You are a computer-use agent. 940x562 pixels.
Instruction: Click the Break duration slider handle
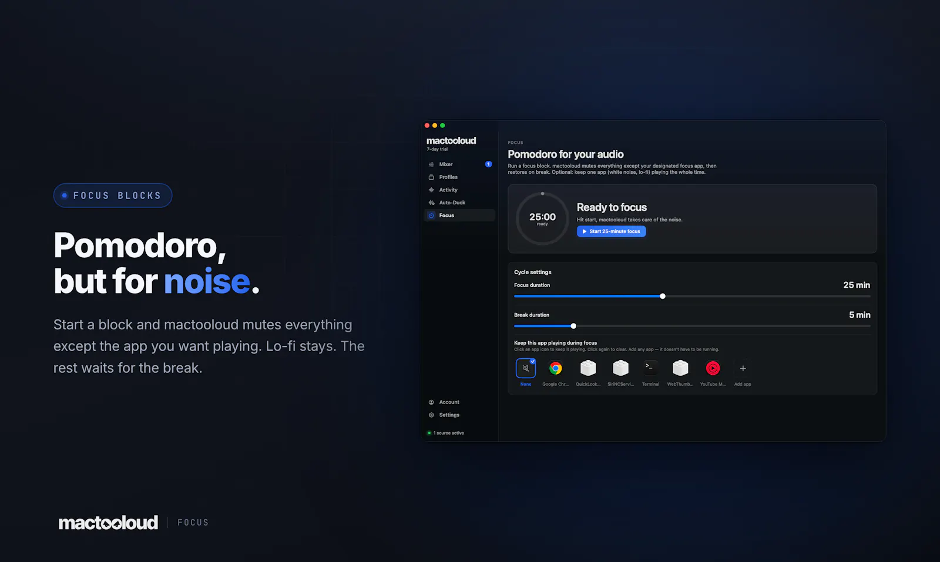(573, 327)
